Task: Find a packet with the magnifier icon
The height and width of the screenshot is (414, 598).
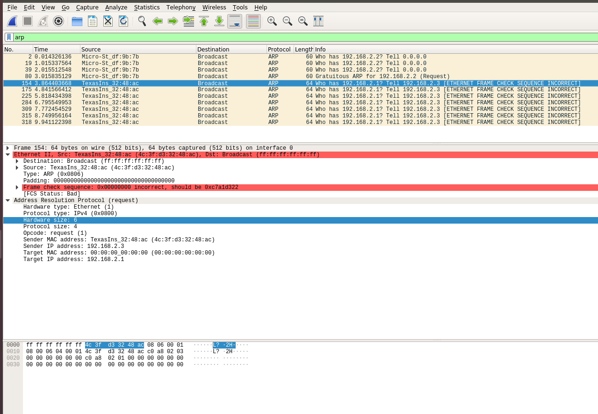Action: pos(142,21)
